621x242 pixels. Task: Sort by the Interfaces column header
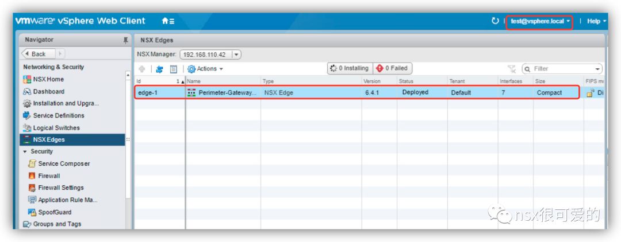[515, 81]
